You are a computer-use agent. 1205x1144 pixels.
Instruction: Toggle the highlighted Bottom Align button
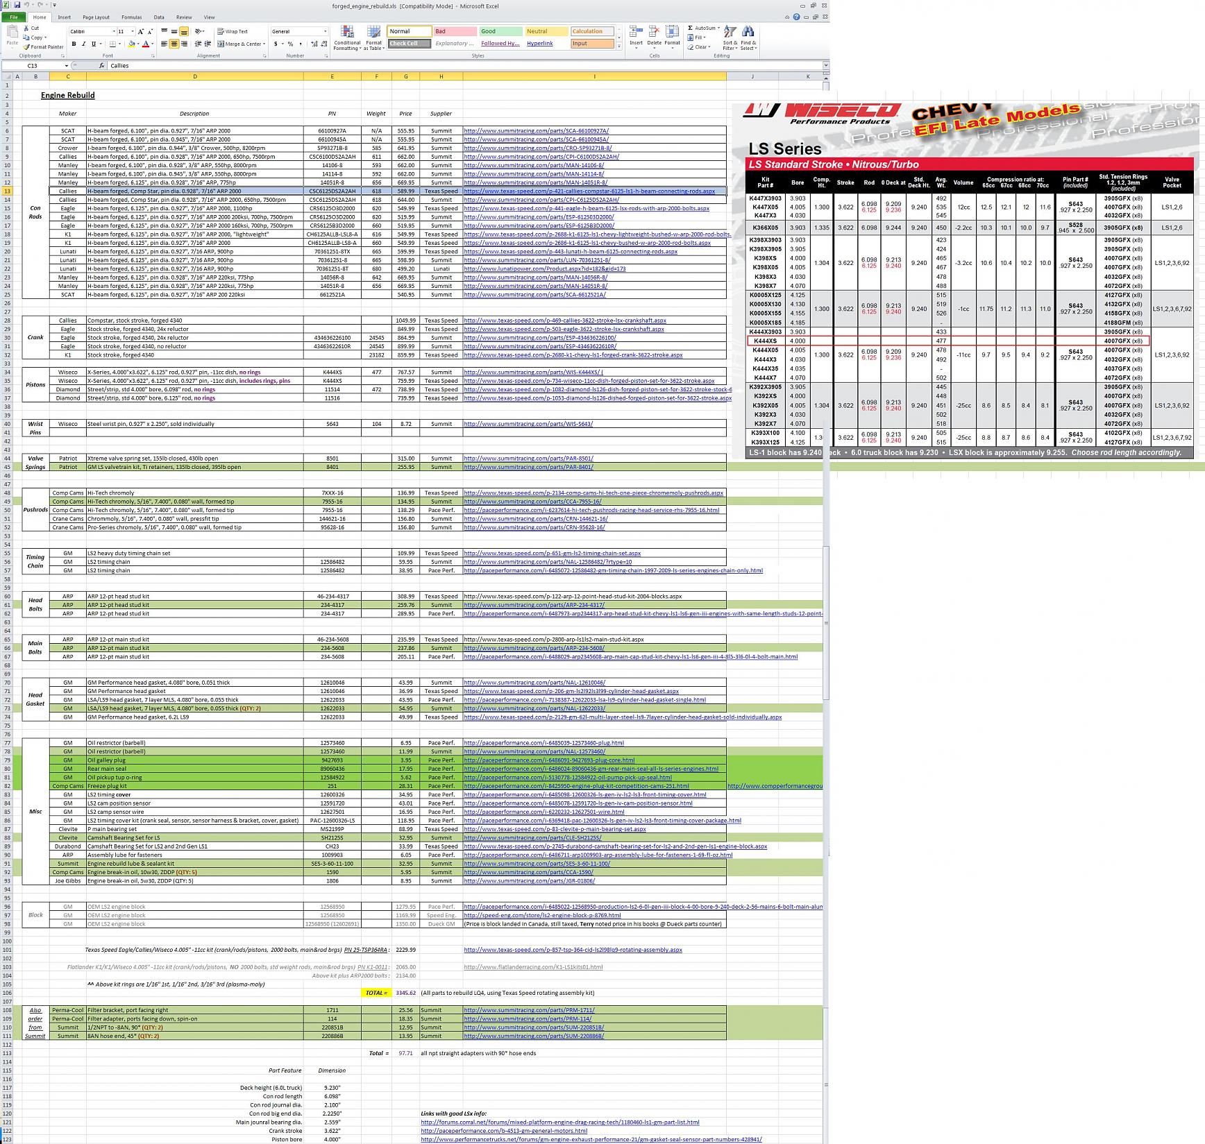pos(184,31)
